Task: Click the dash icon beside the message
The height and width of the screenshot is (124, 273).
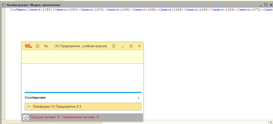Action: pyautogui.click(x=29, y=106)
